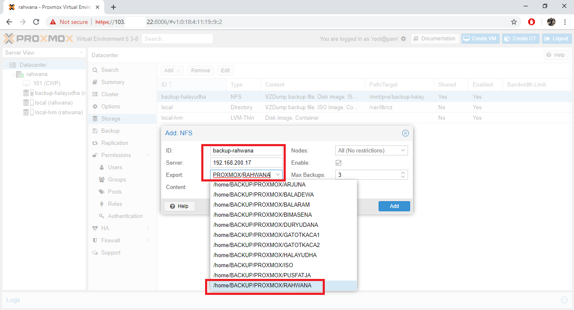Uncheck the Enable checkbox in the NFS dialog

(338, 163)
